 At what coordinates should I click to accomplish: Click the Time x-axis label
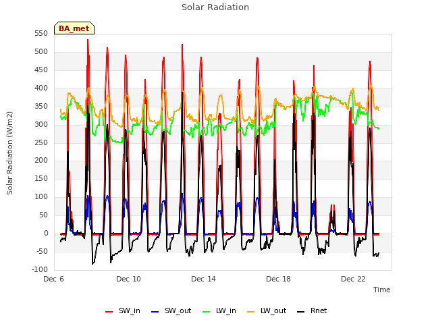tap(381, 290)
